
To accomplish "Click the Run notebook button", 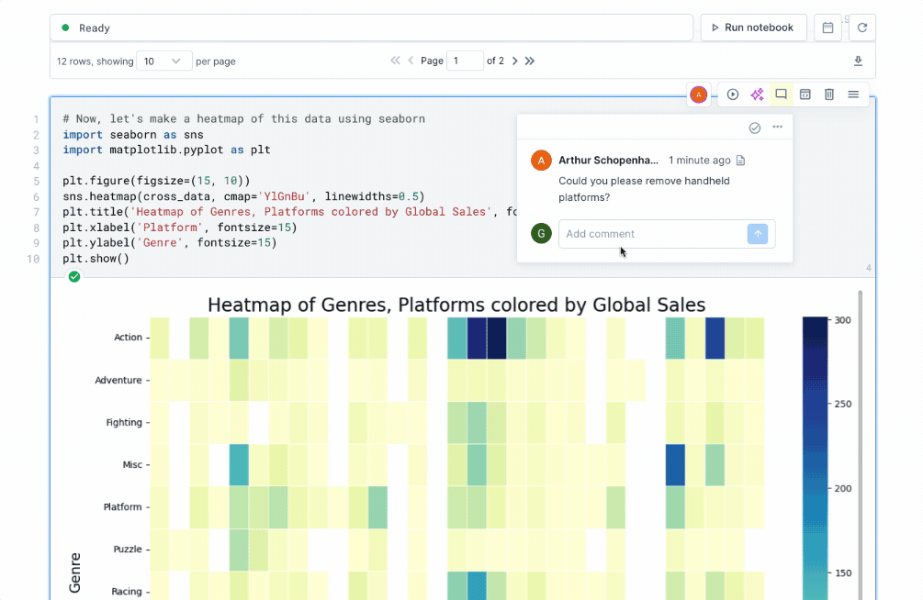I will pyautogui.click(x=753, y=28).
